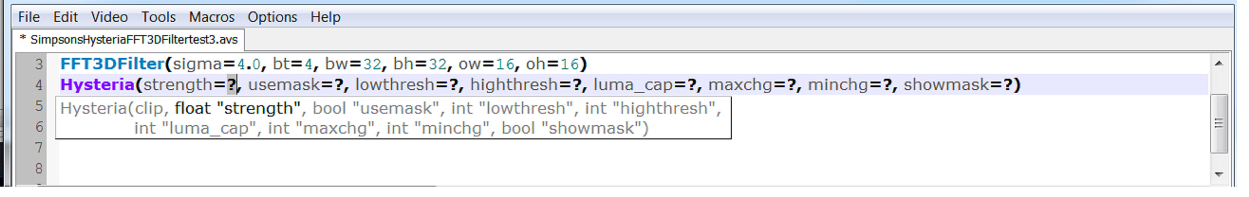Viewport: 1249px width, 197px height.
Task: Click the showmask parameter on line 4
Action: click(x=946, y=85)
